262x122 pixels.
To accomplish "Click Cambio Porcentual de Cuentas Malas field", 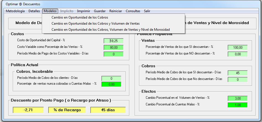I will tap(237, 105).
